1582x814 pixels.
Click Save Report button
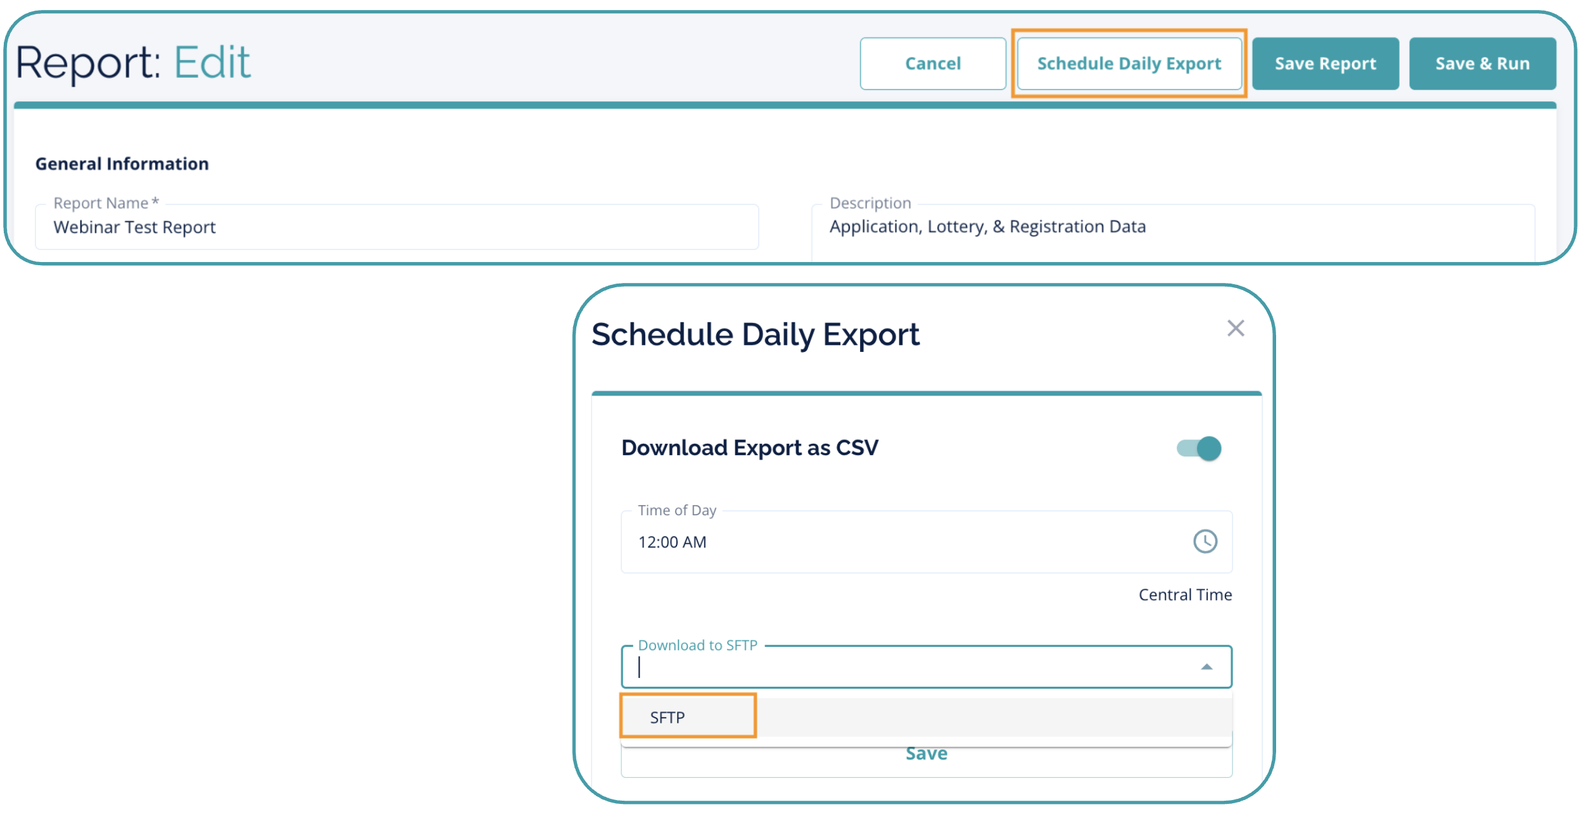tap(1325, 63)
